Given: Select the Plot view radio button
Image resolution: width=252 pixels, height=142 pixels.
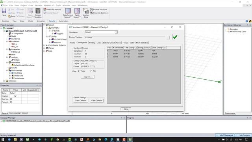Looking at the screenshot, I should [91, 71].
